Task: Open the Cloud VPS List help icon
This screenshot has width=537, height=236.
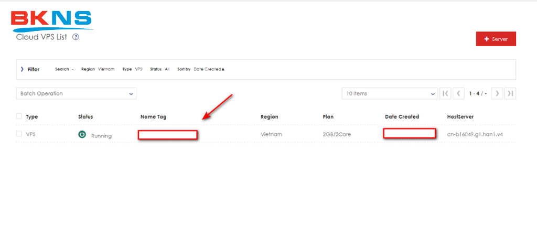Action: 76,37
